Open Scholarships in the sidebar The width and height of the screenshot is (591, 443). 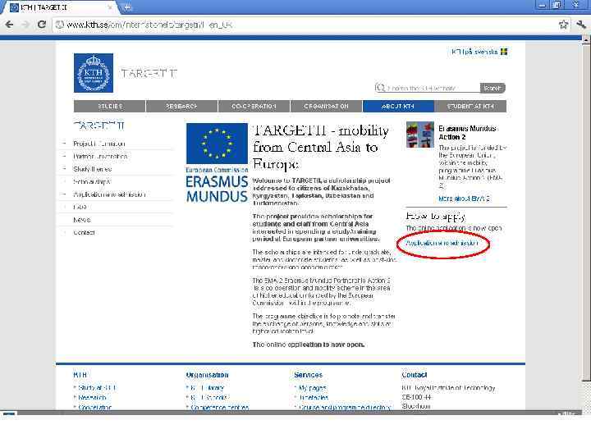coord(92,181)
